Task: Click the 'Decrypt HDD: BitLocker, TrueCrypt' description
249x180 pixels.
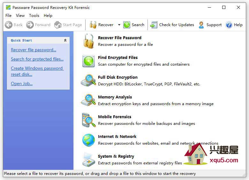Action: (x=149, y=84)
